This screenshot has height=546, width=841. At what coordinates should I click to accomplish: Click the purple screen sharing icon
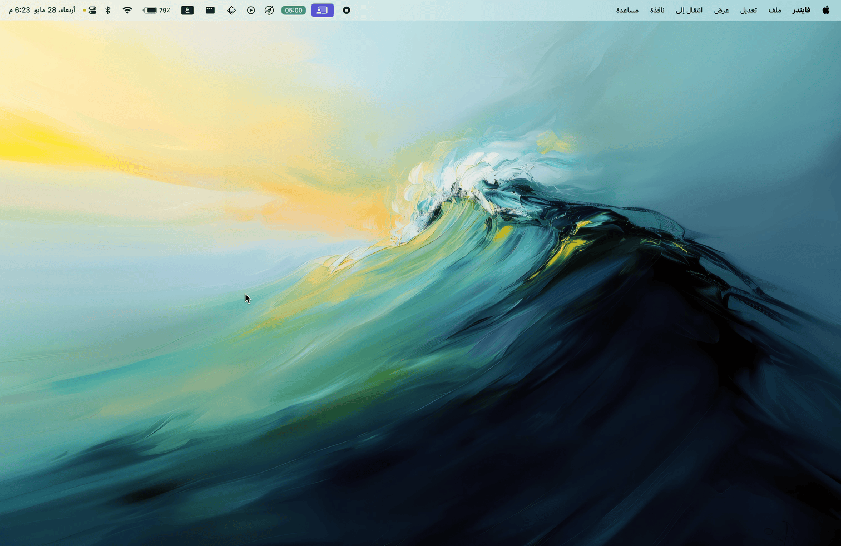coord(322,10)
